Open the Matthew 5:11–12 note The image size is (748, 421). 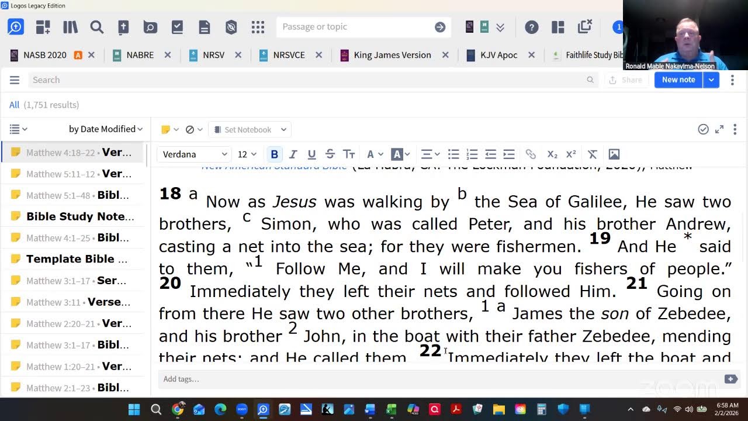(72, 174)
